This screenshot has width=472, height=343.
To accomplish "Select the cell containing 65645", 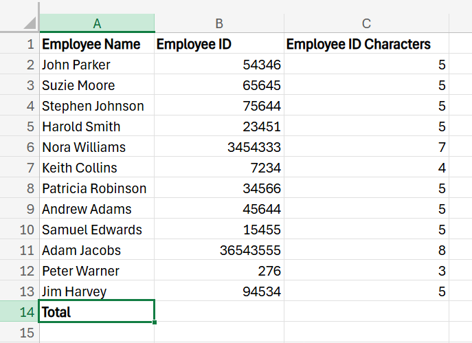I will pos(219,85).
